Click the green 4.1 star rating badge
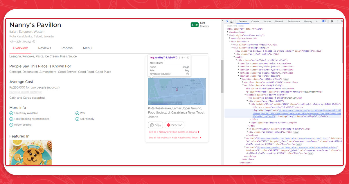Viewport: 349px width, 184px height. tap(195, 25)
